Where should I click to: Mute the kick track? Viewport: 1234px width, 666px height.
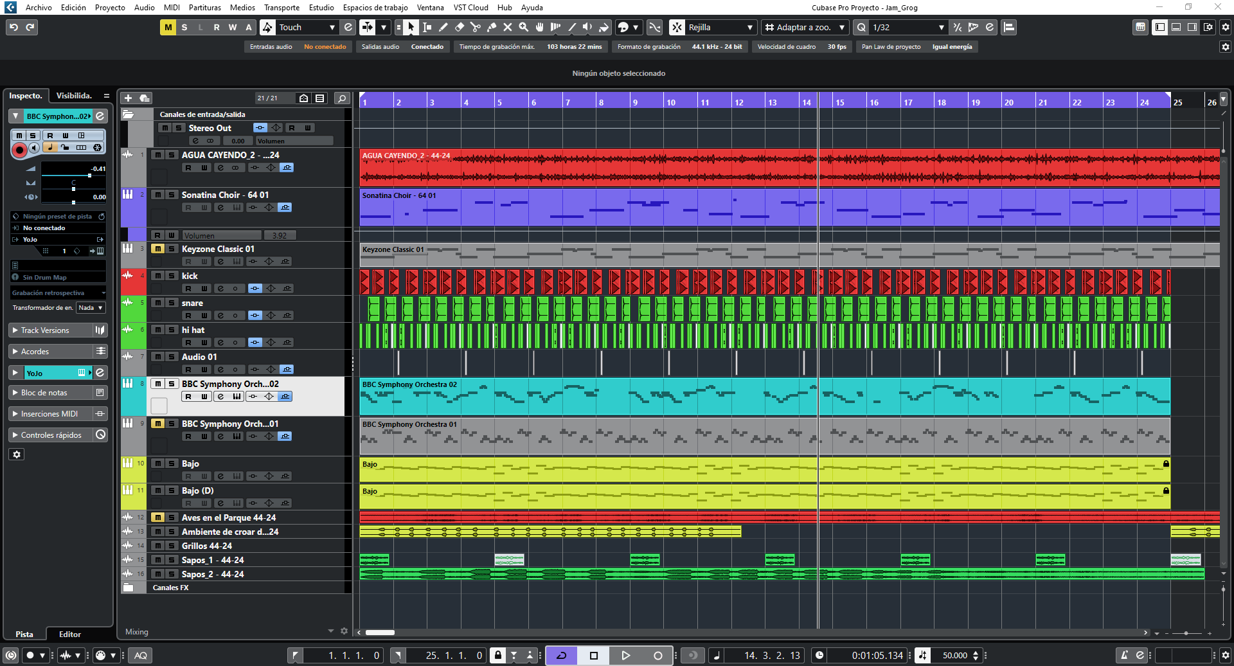click(157, 276)
